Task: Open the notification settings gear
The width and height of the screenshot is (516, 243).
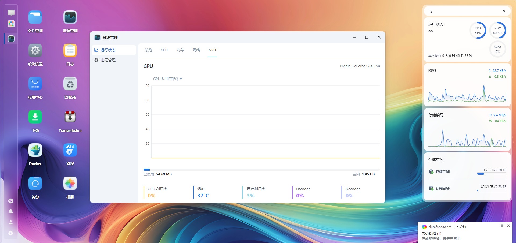Action: [502, 226]
